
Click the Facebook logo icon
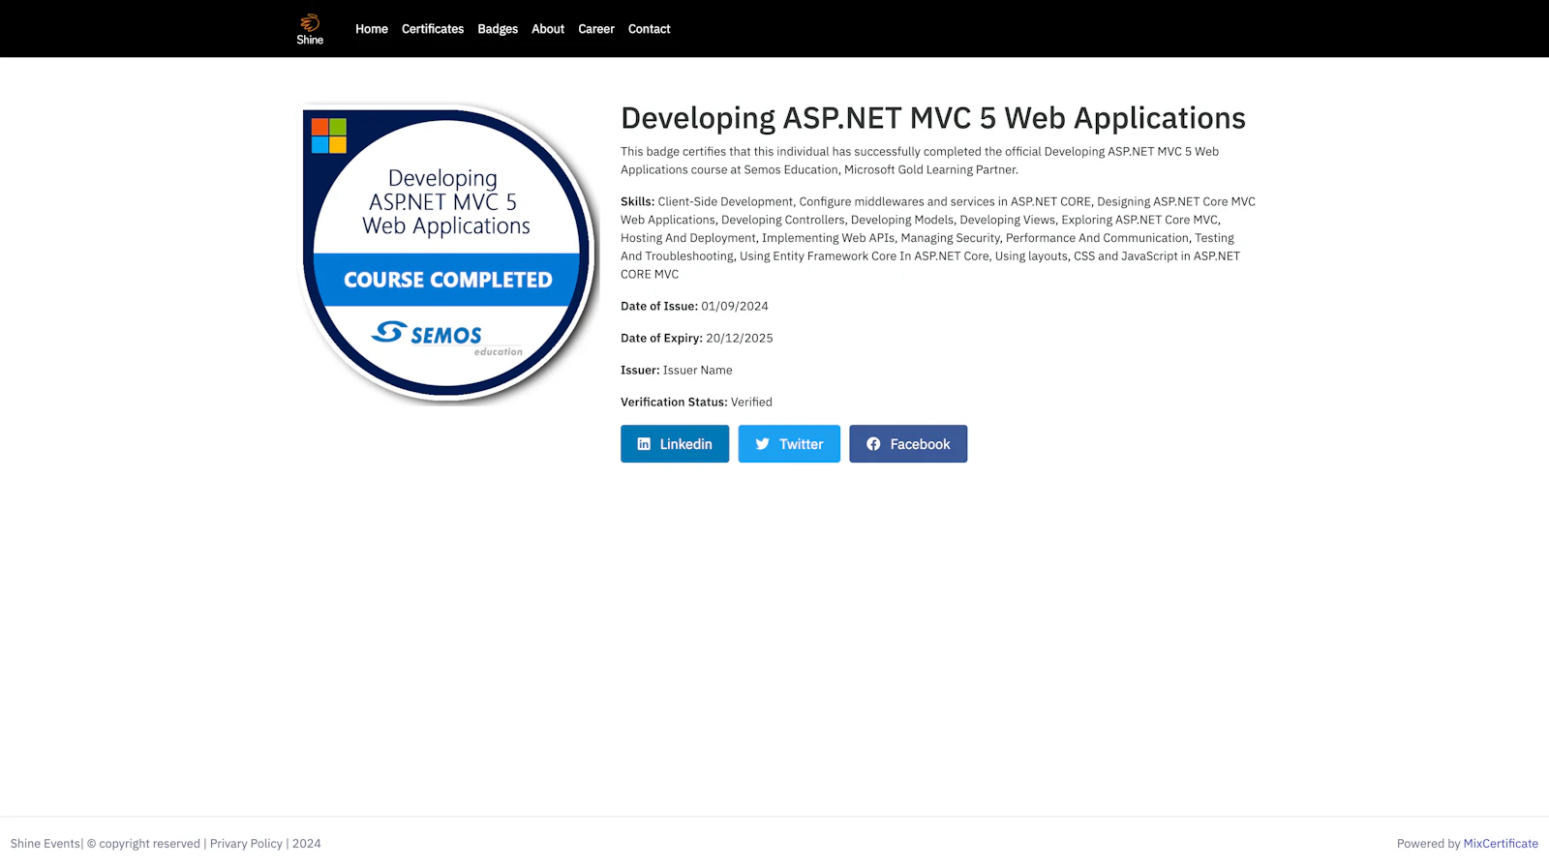click(x=873, y=444)
